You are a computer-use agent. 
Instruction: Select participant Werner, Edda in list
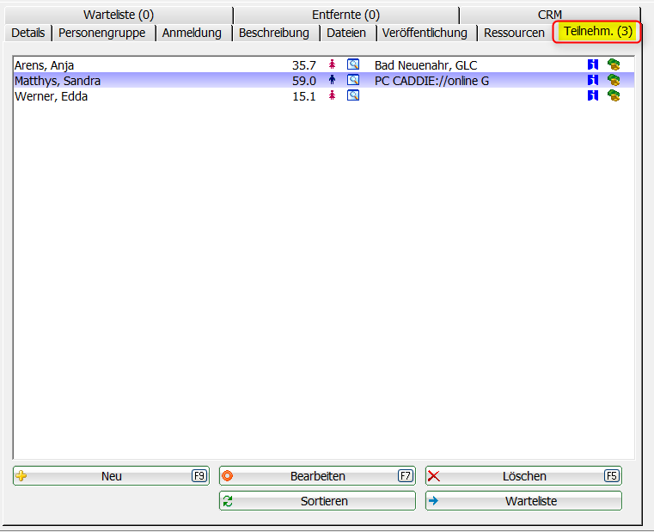(52, 96)
